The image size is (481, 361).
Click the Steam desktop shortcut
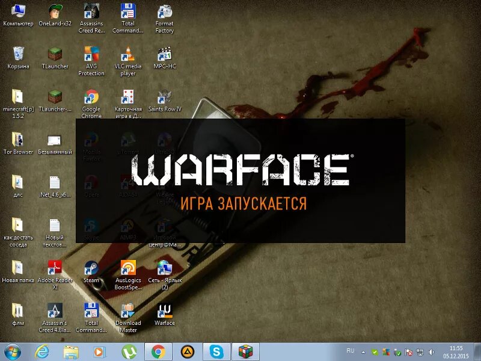point(91,271)
